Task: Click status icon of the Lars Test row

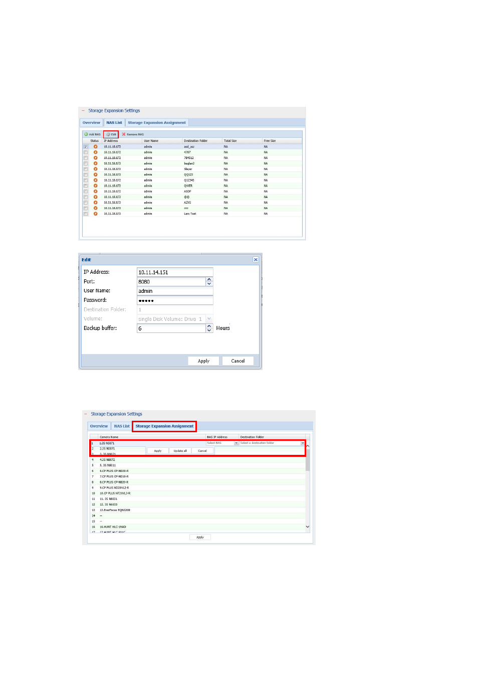Action: (x=96, y=214)
